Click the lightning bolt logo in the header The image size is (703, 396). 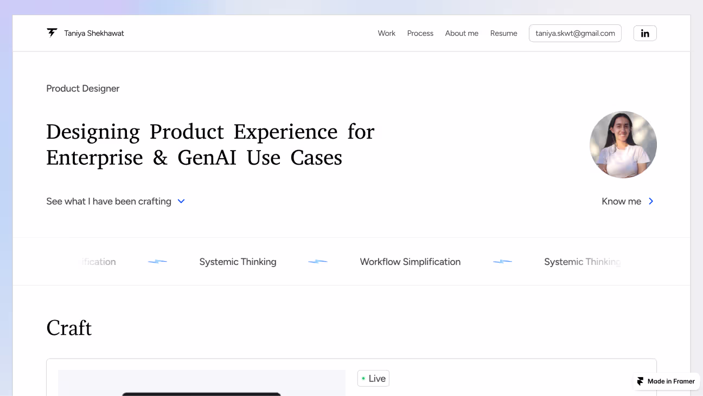52,33
